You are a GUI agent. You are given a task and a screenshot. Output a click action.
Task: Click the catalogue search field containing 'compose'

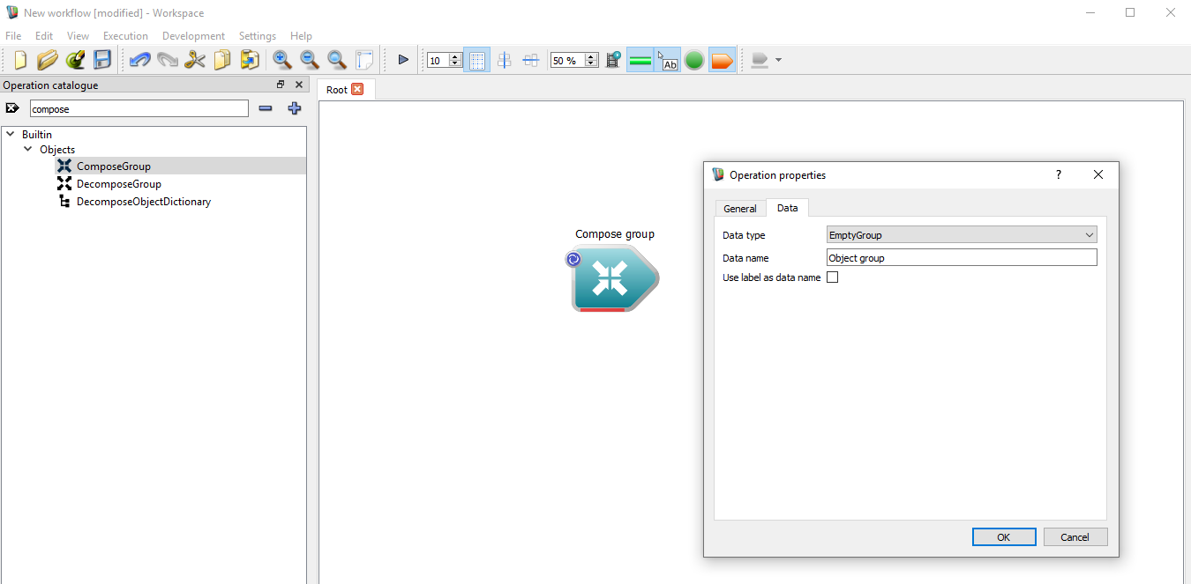[x=139, y=109]
